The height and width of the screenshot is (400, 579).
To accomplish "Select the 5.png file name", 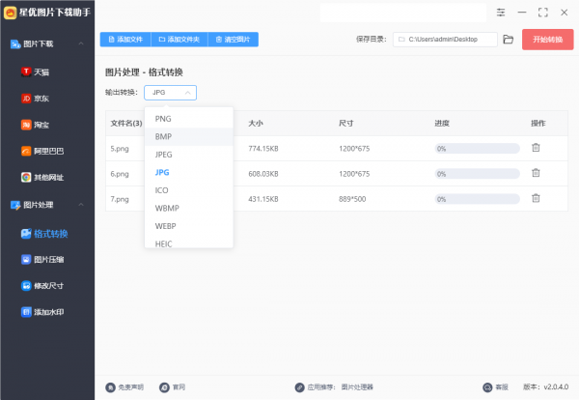I will tap(120, 149).
